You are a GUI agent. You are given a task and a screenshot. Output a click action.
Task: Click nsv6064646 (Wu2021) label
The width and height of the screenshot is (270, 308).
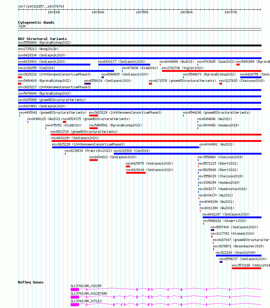pyautogui.click(x=214, y=119)
